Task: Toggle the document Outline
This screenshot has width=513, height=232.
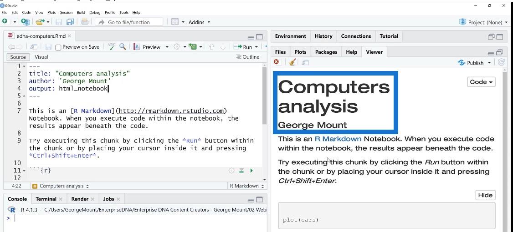Action: (x=247, y=57)
